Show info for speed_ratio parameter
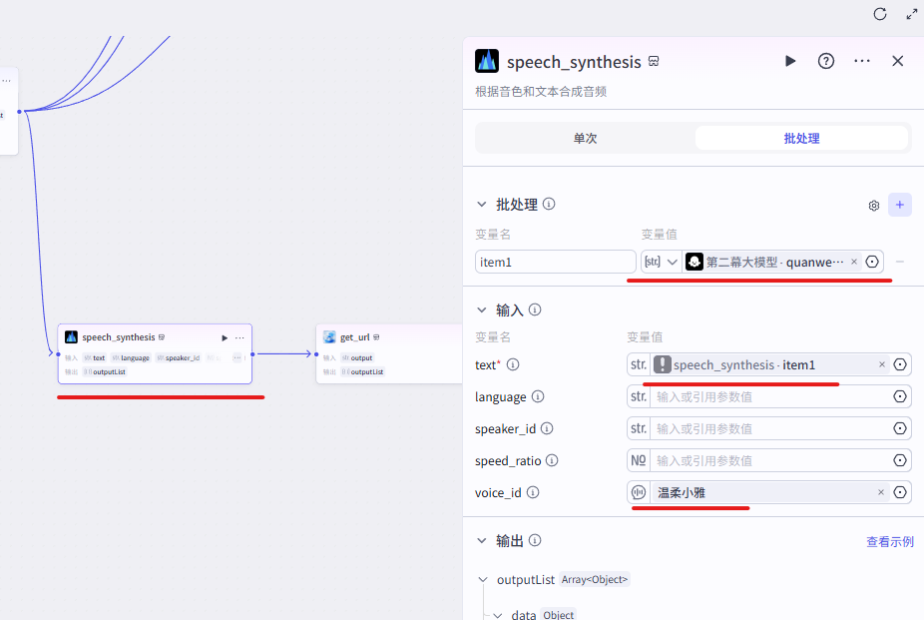924x620 pixels. pyautogui.click(x=552, y=460)
